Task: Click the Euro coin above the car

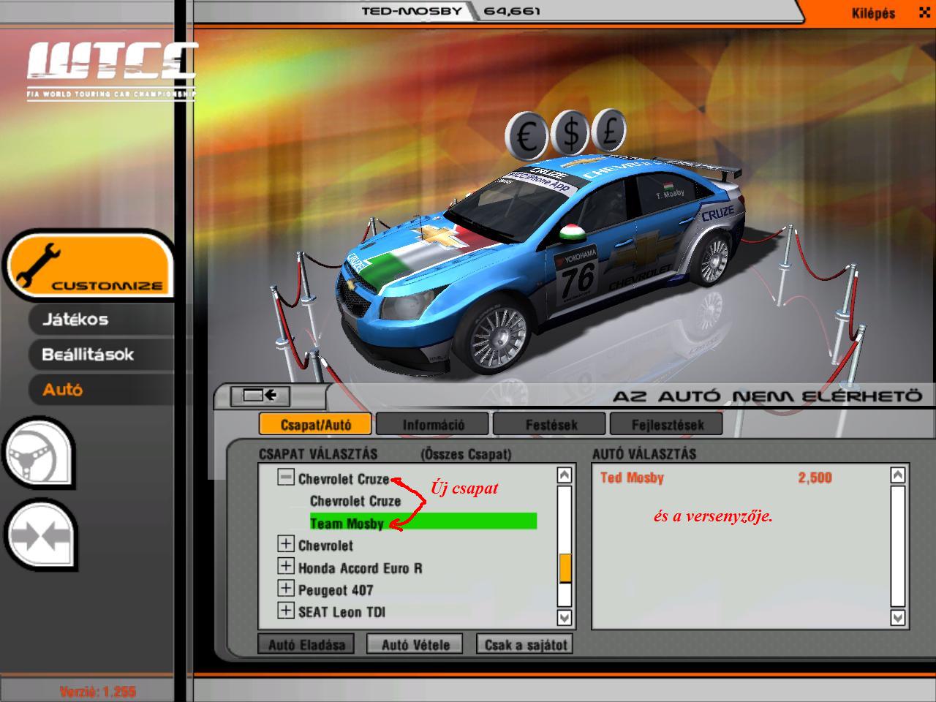Action: 526,135
